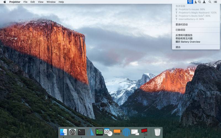Image resolution: width=221 pixels, height=138 pixels.
Task: Open Finder from the Dock
Action: coord(64,132)
